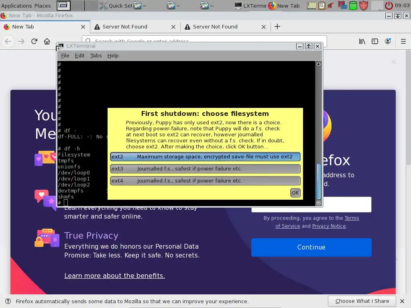Open Firefox account icon
Screen dimensions: 411x308
pos(388,41)
